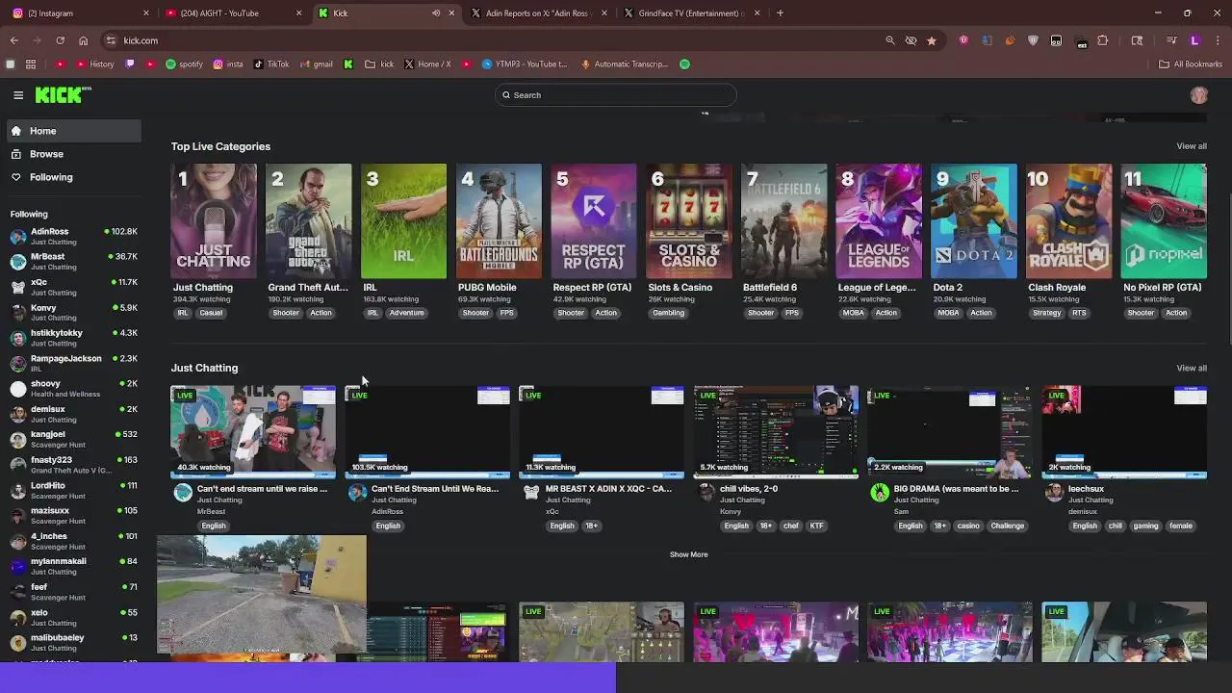Click the Challenge tag on Sam's stream

click(x=1007, y=526)
